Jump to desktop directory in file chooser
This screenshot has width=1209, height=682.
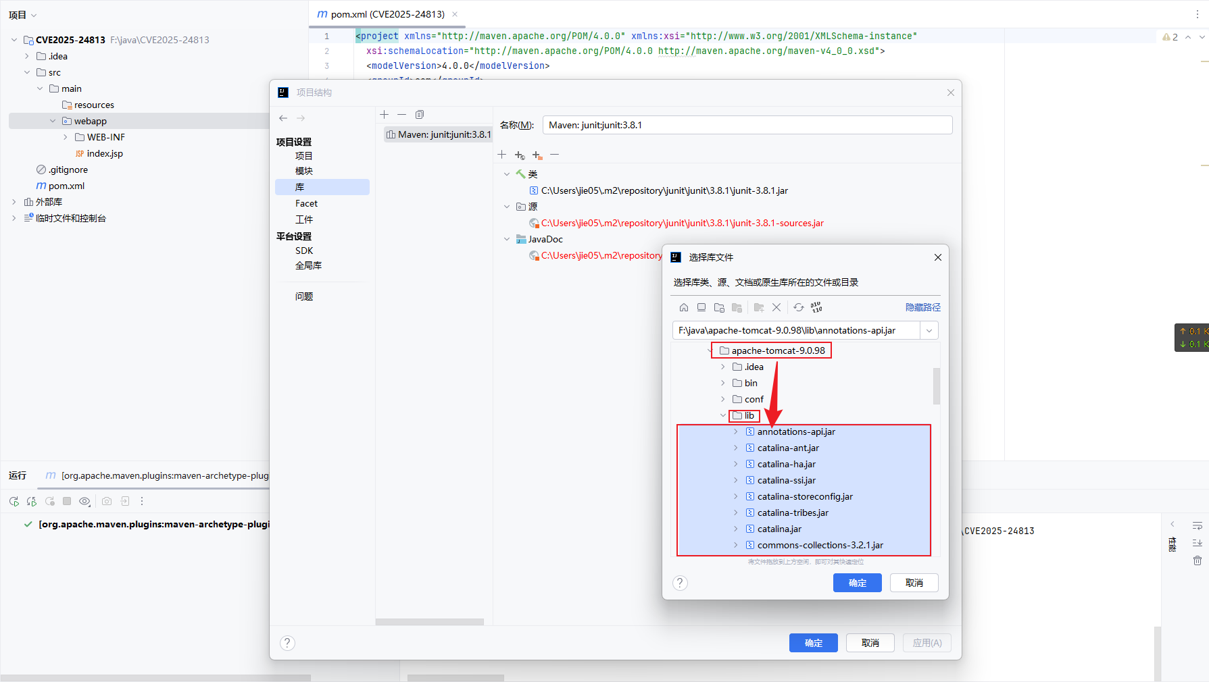coord(701,307)
